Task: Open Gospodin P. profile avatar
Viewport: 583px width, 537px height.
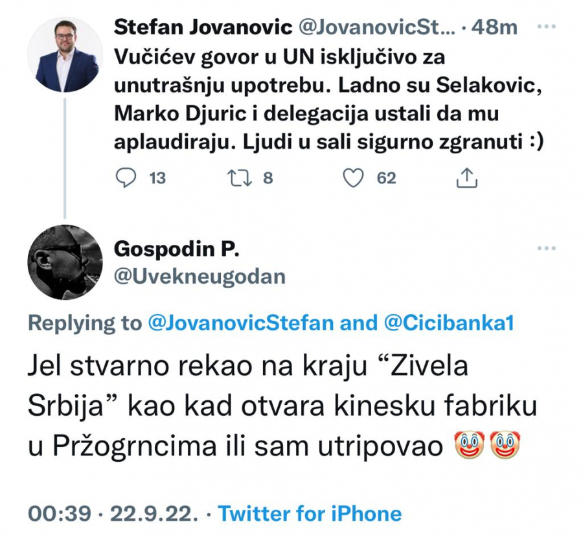Action: (x=64, y=262)
